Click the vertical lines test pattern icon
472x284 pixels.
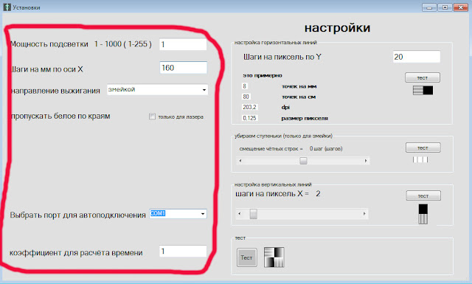point(423,214)
